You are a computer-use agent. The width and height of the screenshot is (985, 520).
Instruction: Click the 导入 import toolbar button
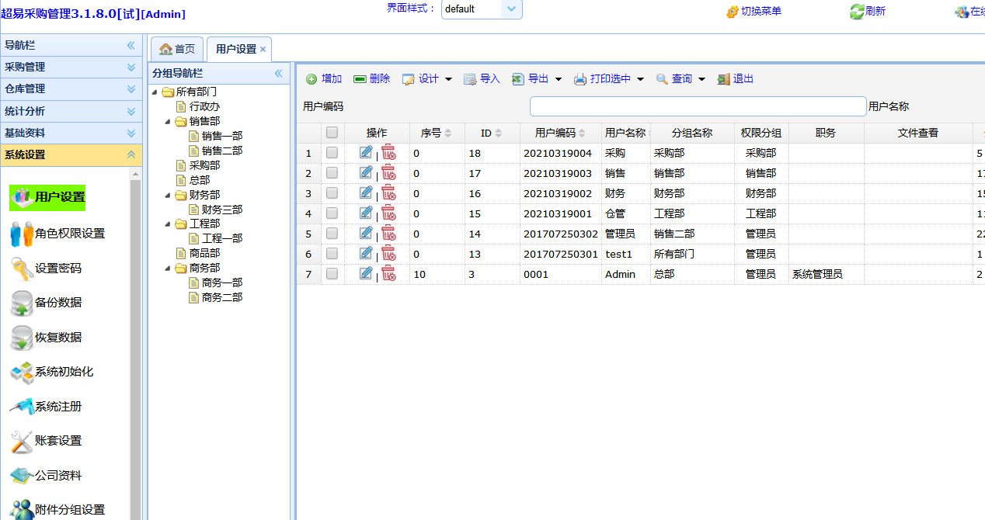(x=482, y=79)
